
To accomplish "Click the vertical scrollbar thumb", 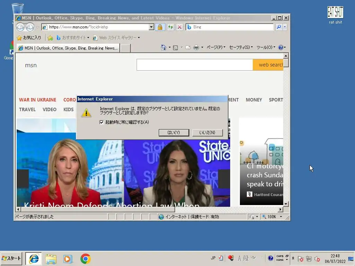I will 286,63.
